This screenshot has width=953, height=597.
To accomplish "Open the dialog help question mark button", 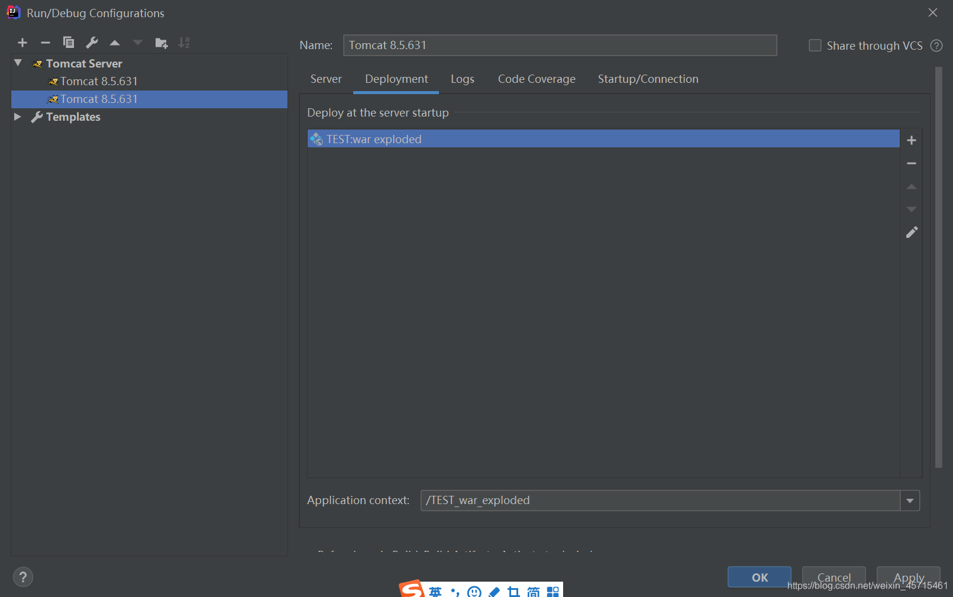I will tap(23, 577).
